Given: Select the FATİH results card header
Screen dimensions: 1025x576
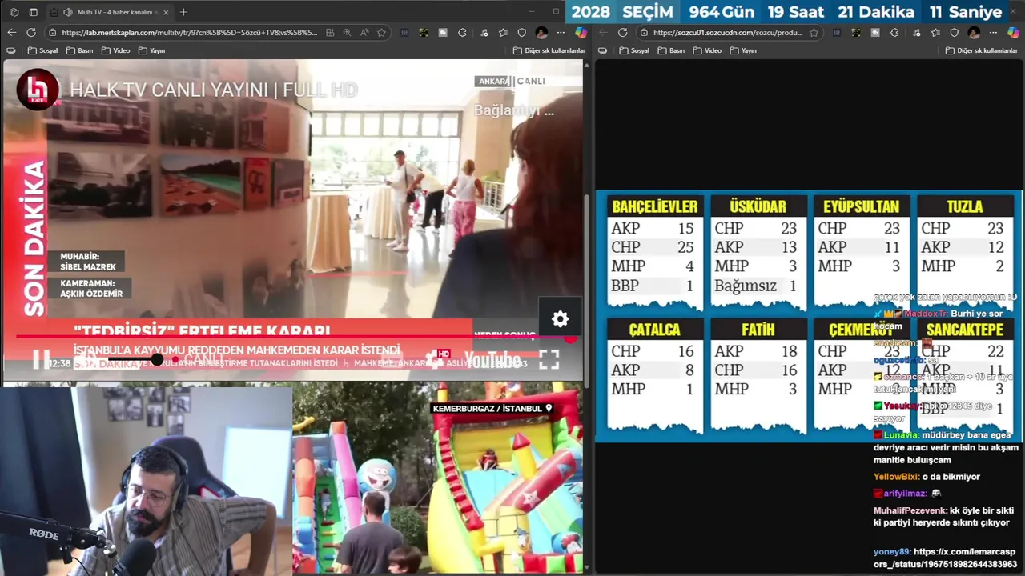Looking at the screenshot, I should [758, 330].
